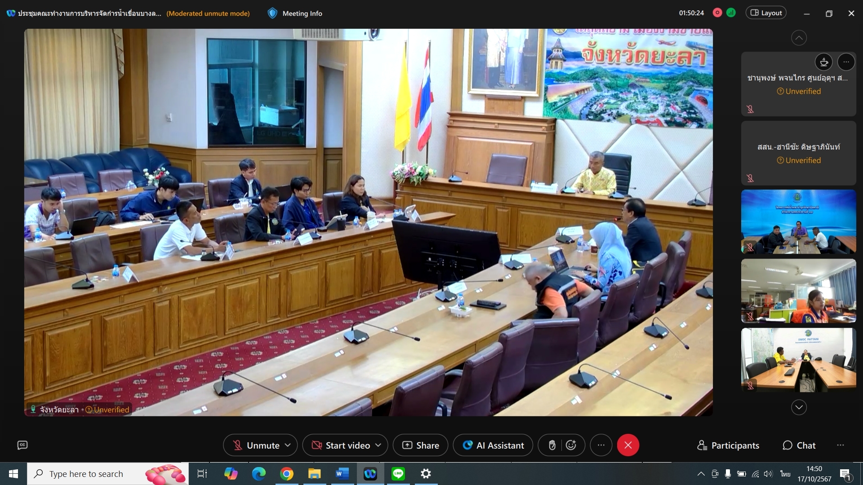The height and width of the screenshot is (485, 863).
Task: Click the Share button
Action: click(x=420, y=445)
